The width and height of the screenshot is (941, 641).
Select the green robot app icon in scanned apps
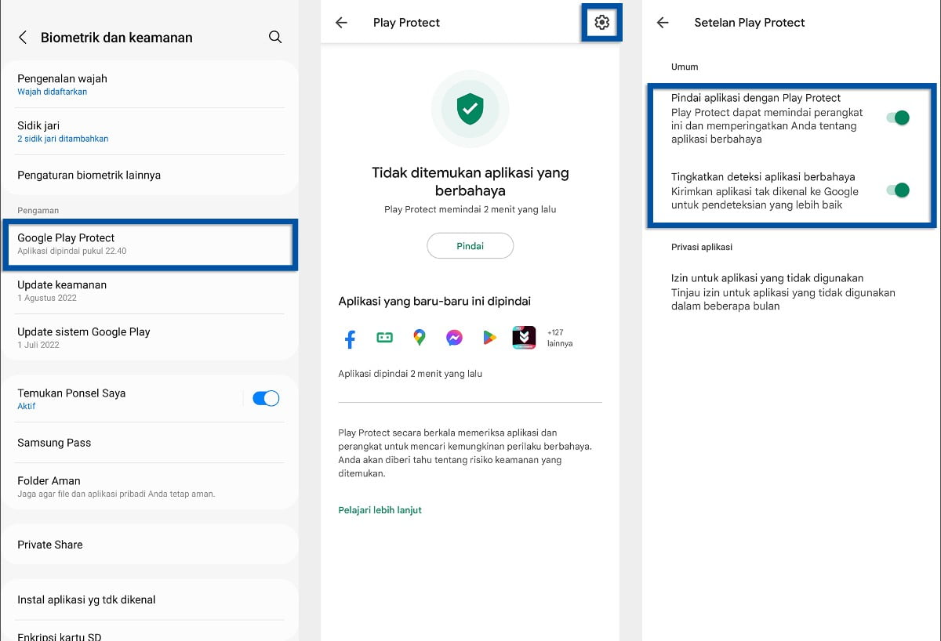point(384,338)
